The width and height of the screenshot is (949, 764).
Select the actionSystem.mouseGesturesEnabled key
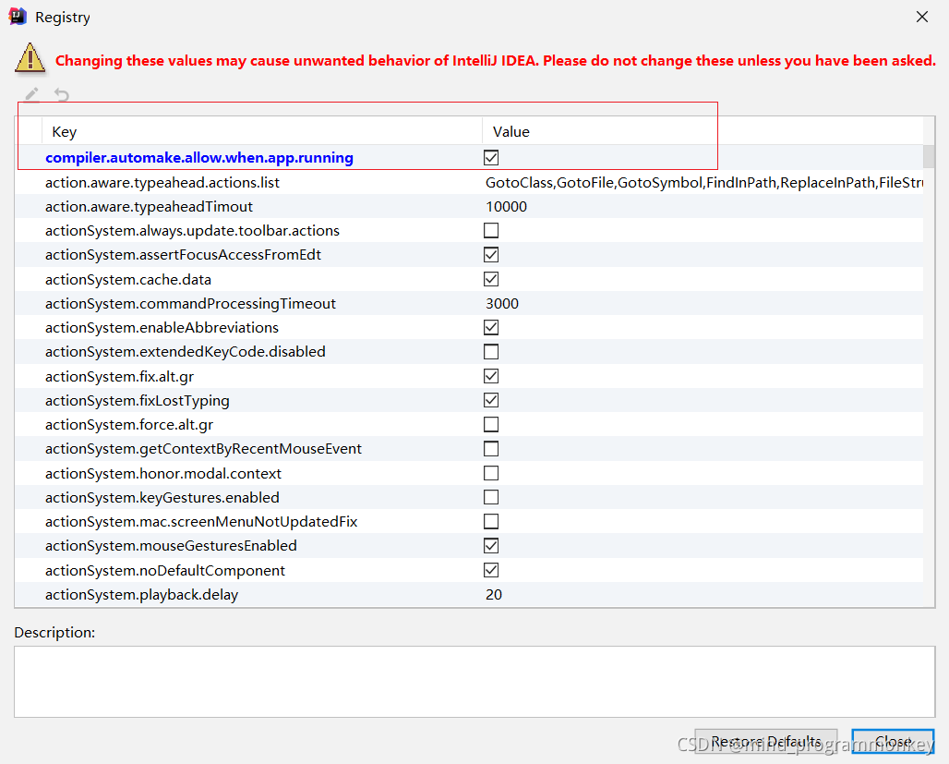click(171, 545)
